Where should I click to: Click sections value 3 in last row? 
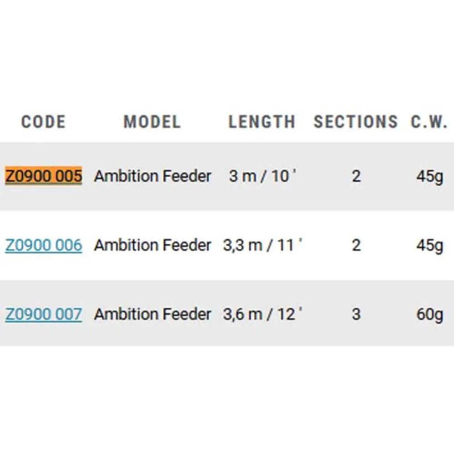(x=356, y=314)
